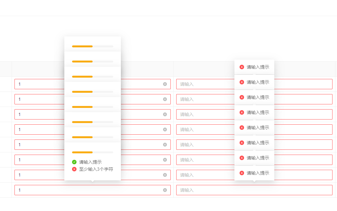Focus the last row's left input containing 1
This screenshot has height=211, width=337.
pos(93,190)
